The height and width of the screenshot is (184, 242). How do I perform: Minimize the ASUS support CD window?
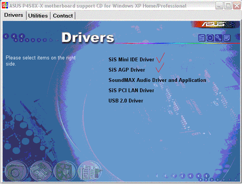coord(219,6)
